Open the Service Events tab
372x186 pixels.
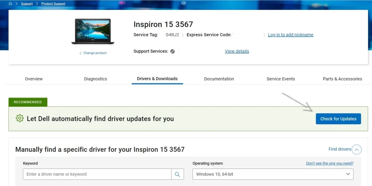tap(281, 79)
